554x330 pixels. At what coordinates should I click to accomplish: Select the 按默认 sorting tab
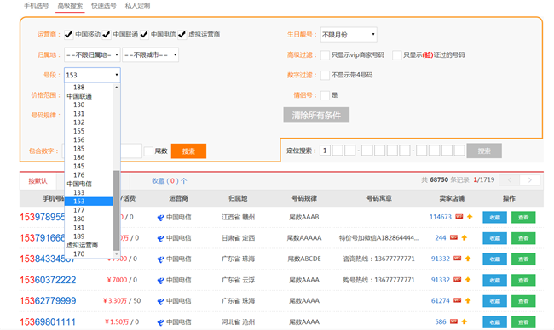point(38,181)
